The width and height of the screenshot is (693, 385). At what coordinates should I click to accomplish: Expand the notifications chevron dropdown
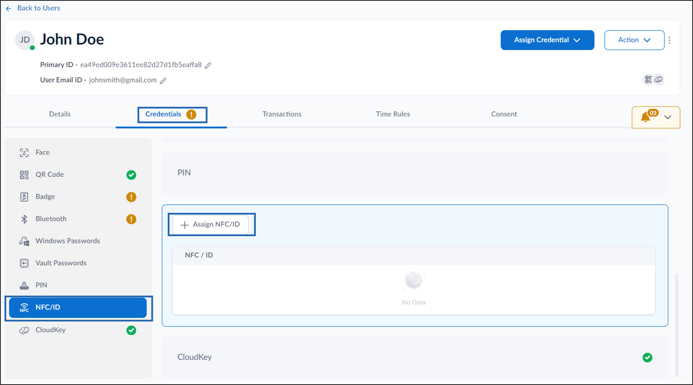pos(668,117)
